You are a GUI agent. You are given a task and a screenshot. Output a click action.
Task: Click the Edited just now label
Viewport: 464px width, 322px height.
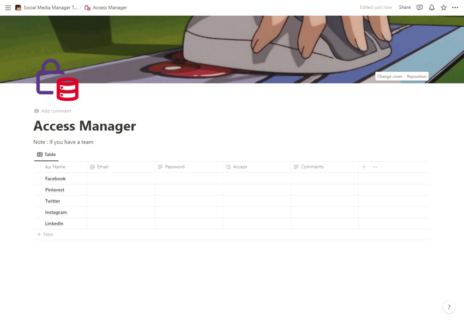(376, 7)
